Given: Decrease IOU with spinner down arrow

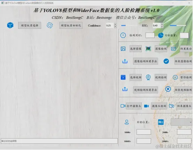Looking at the screenshot, I should [162, 27].
